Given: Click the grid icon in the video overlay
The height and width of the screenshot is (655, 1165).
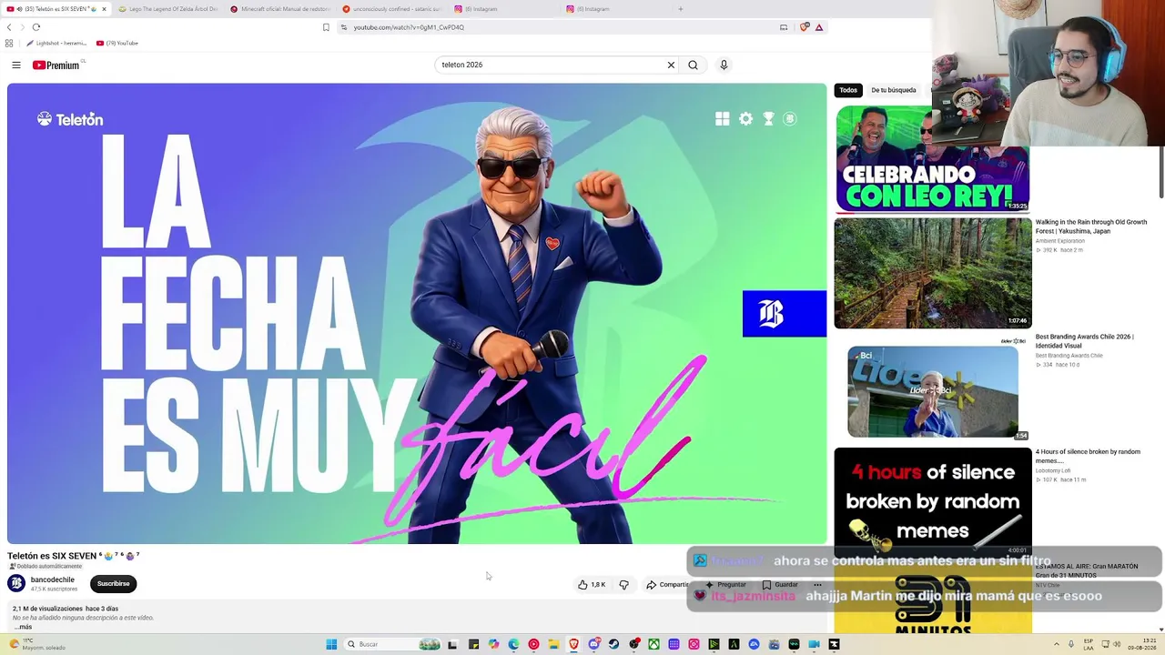Looking at the screenshot, I should pyautogui.click(x=723, y=119).
